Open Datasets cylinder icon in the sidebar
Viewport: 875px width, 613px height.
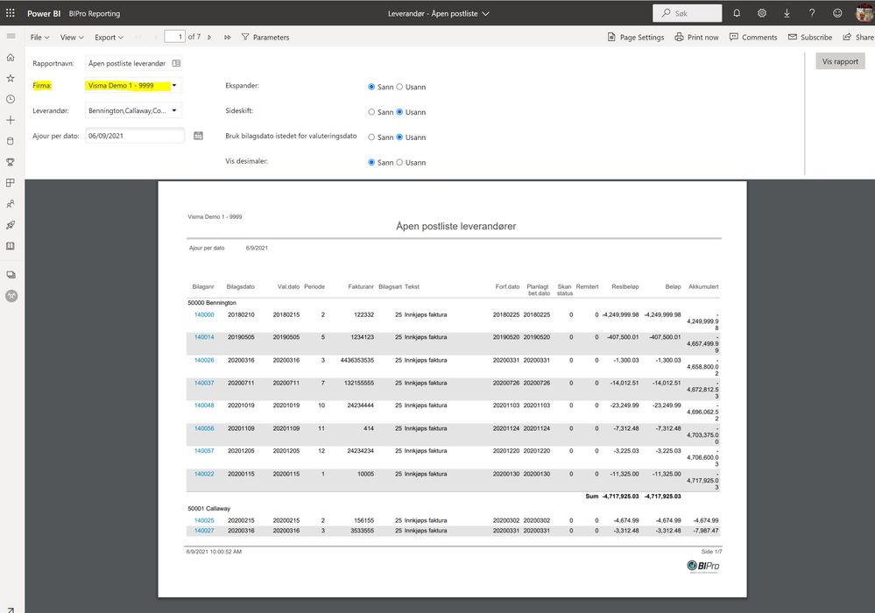click(x=11, y=141)
